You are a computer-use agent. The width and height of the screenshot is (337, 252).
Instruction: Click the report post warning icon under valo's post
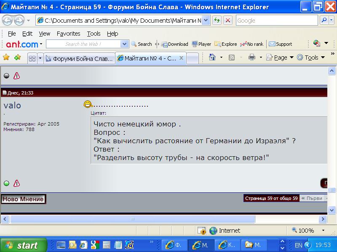tap(16, 183)
